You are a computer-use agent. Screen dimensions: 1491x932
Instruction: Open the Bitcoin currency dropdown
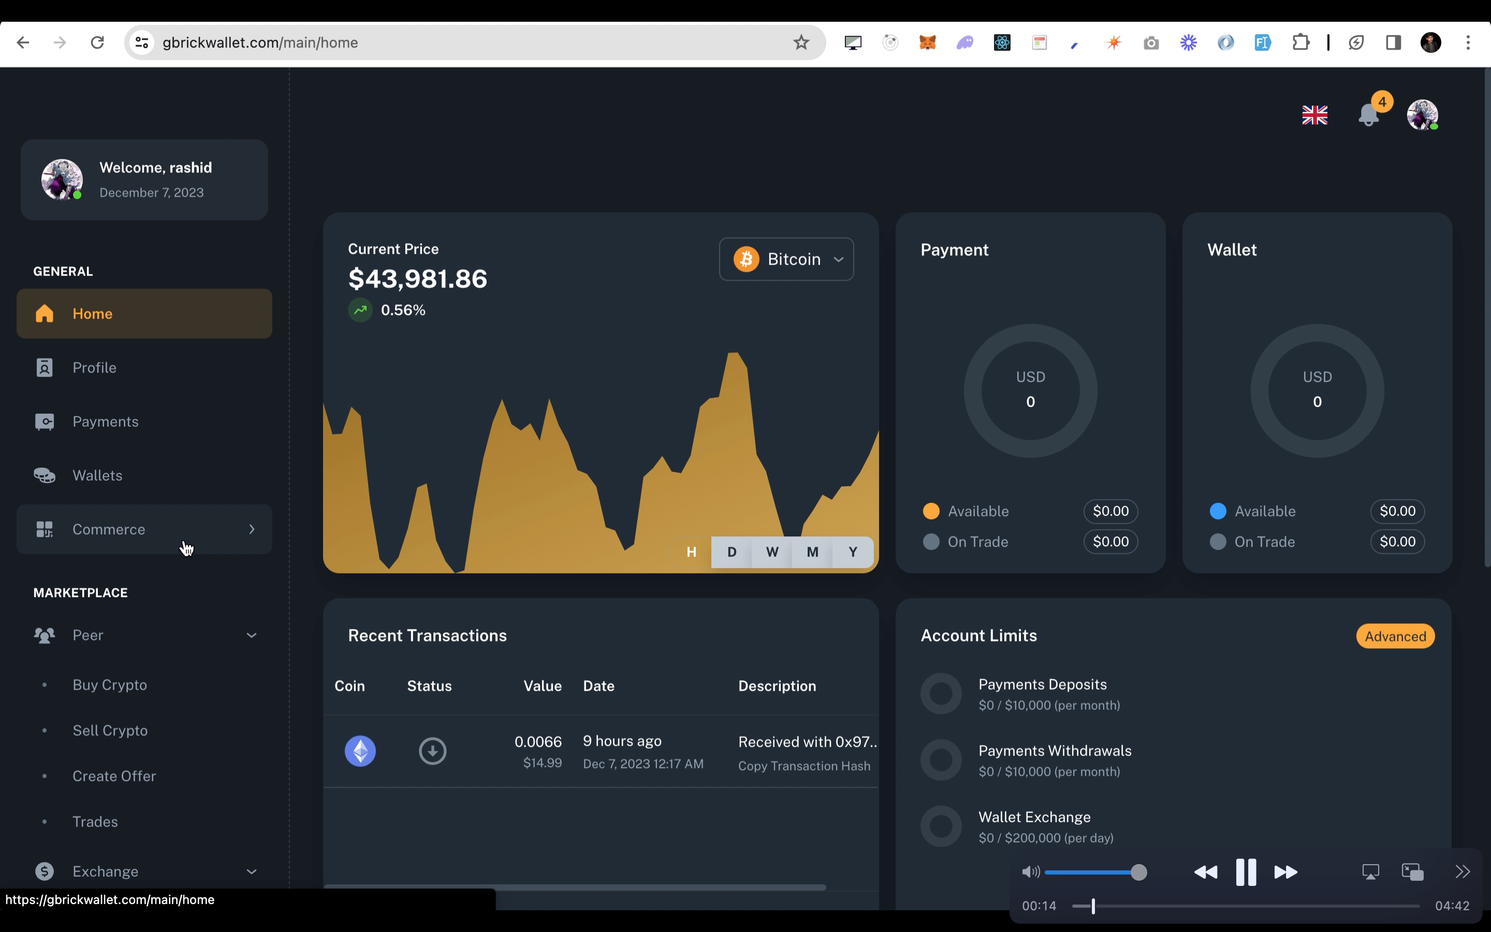pos(786,259)
